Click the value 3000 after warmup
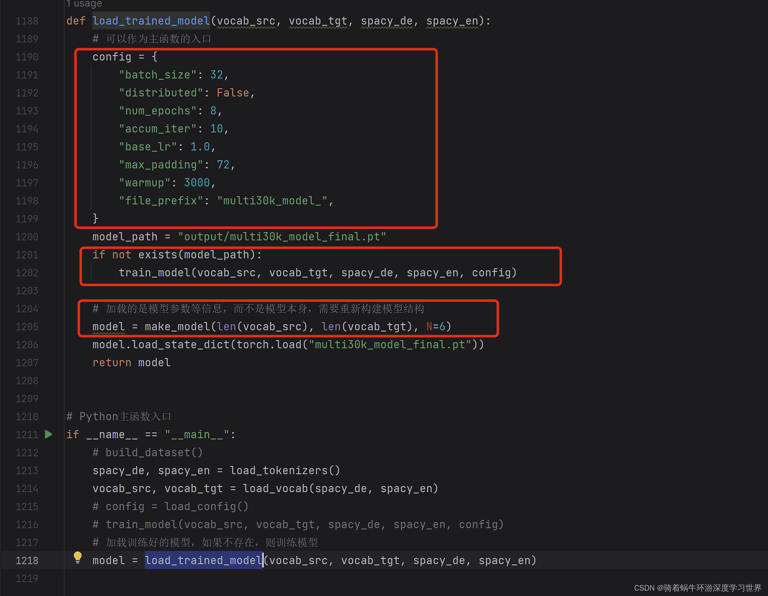 click(197, 183)
